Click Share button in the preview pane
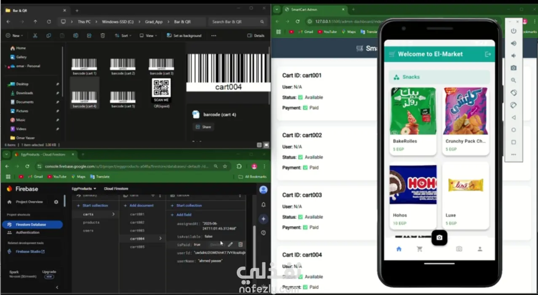The image size is (538, 295). point(203,127)
